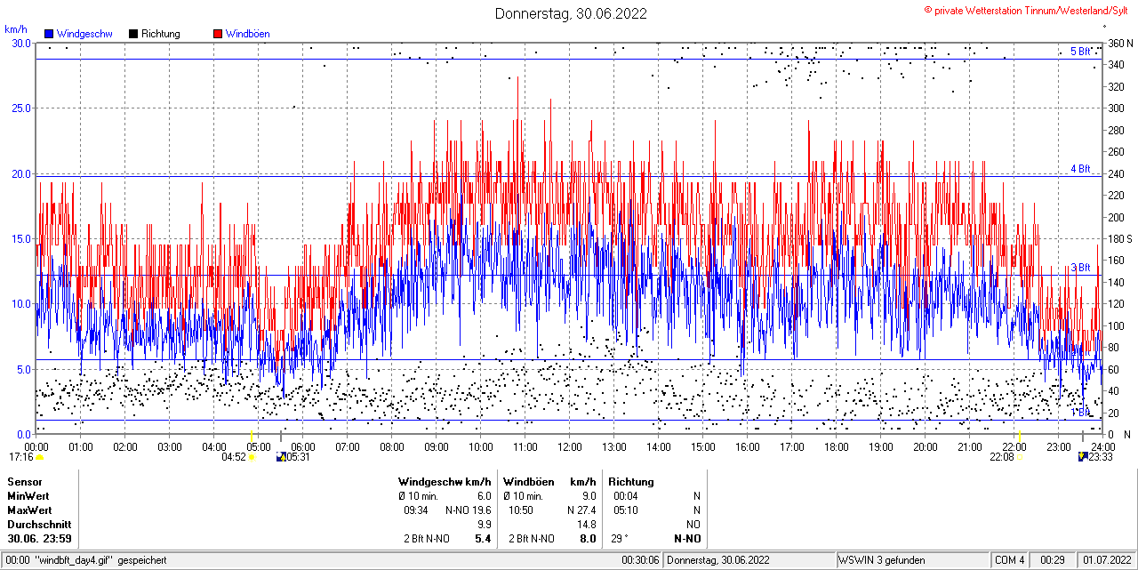Click the km/h axis unit label
1138x570 pixels.
(x=16, y=31)
